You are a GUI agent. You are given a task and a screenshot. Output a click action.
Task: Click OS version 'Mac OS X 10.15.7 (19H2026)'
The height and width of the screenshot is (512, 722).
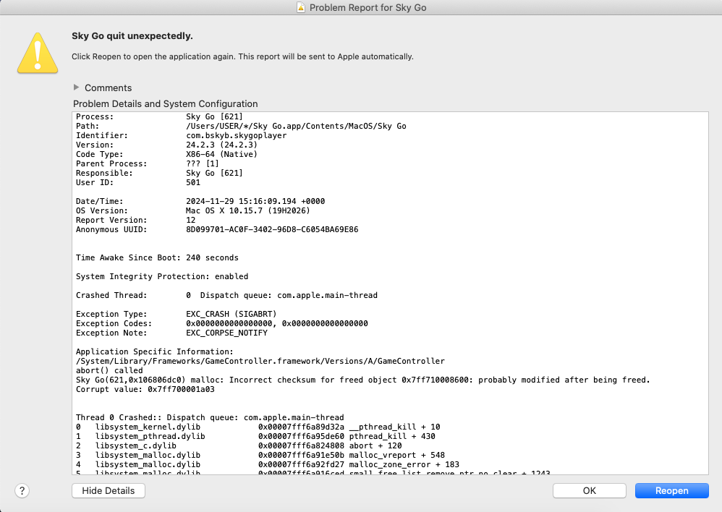click(247, 210)
